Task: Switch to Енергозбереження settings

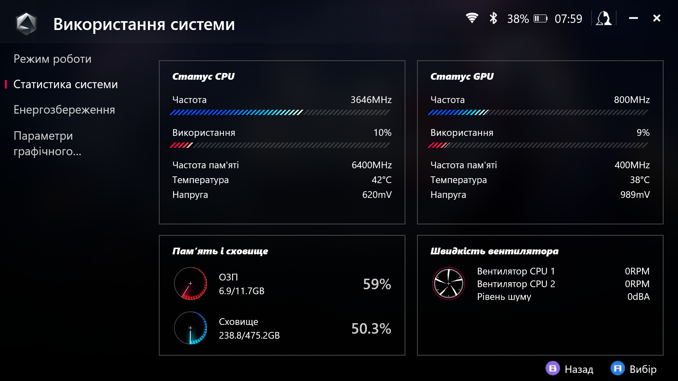Action: click(64, 110)
